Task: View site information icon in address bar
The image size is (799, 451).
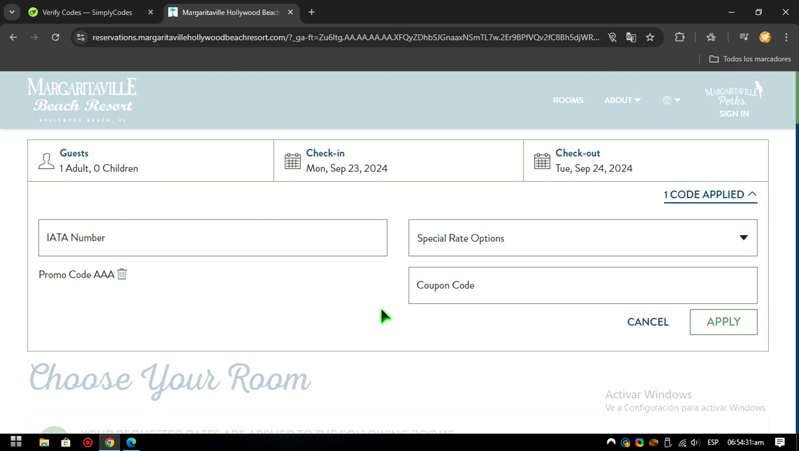Action: [x=80, y=37]
